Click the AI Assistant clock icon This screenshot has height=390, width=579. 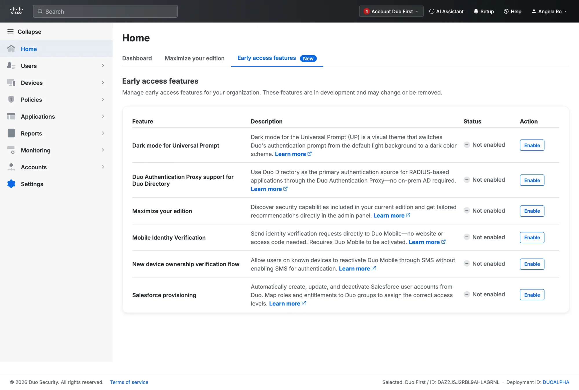[432, 11]
